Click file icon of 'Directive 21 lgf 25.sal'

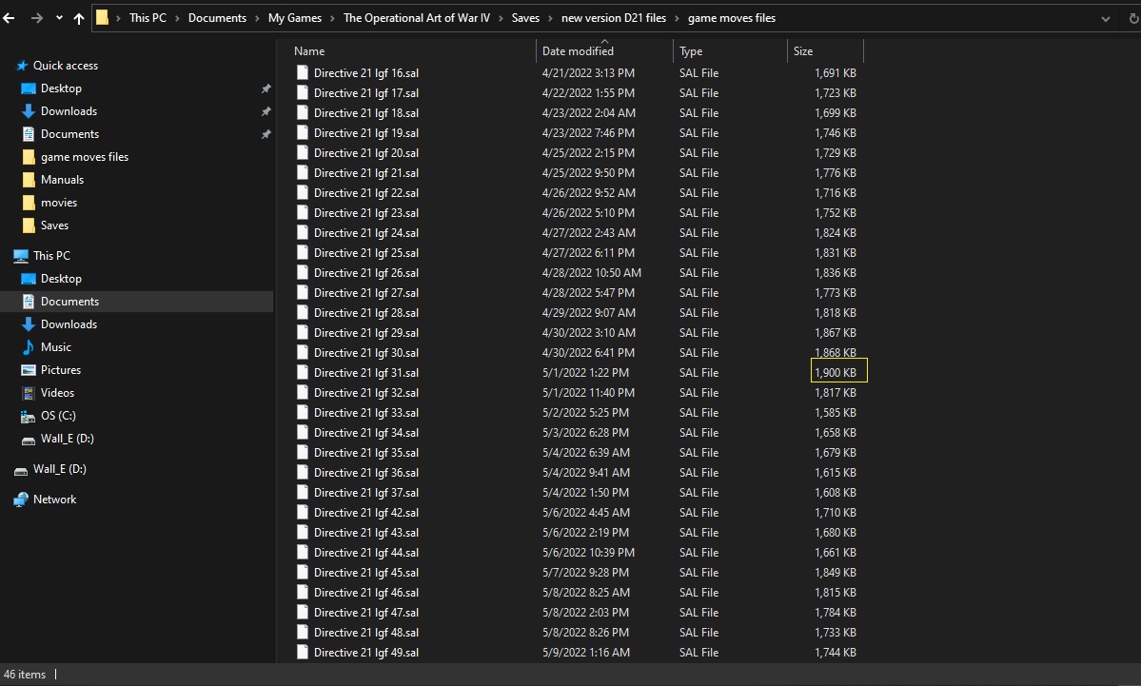pyautogui.click(x=302, y=252)
